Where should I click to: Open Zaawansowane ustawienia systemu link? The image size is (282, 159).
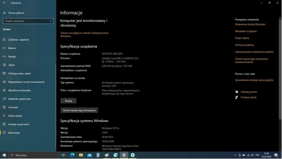click(254, 52)
